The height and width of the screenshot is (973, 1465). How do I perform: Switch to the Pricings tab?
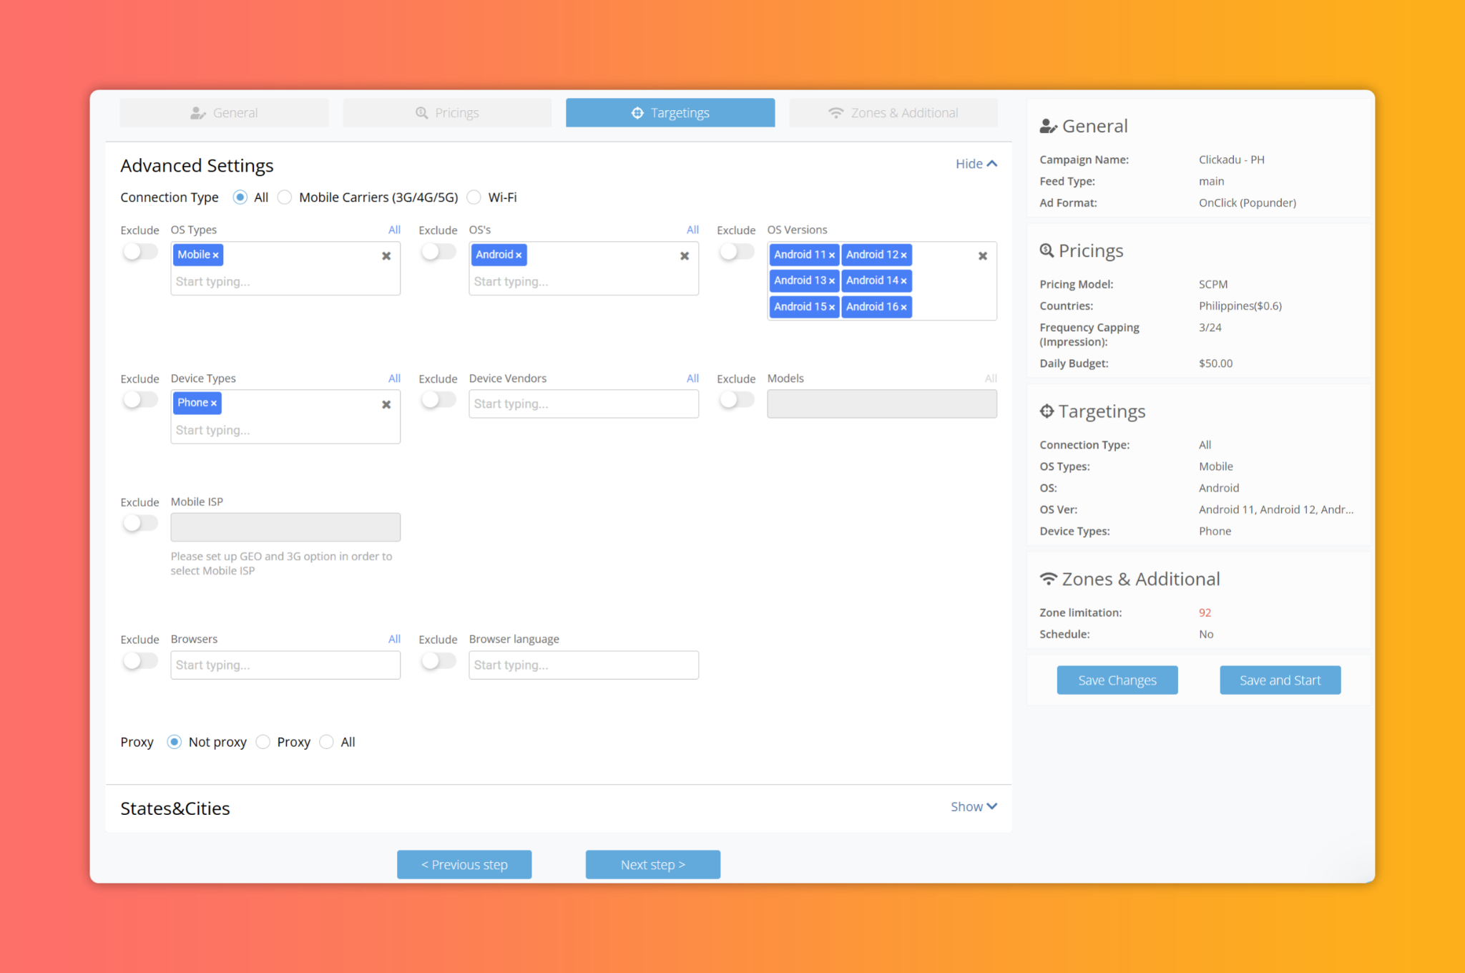(x=447, y=113)
